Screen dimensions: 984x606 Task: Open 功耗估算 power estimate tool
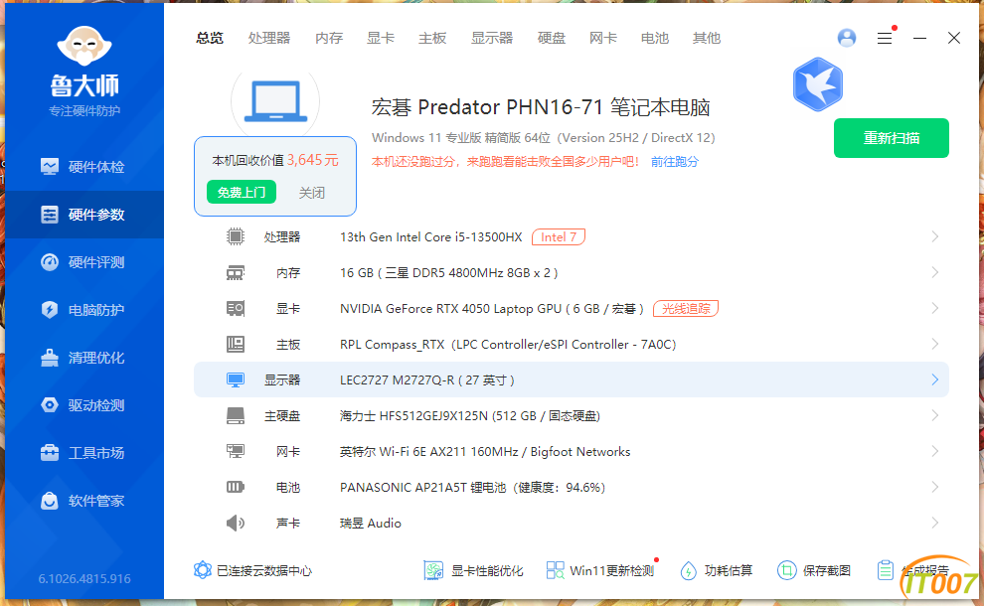pyautogui.click(x=717, y=570)
